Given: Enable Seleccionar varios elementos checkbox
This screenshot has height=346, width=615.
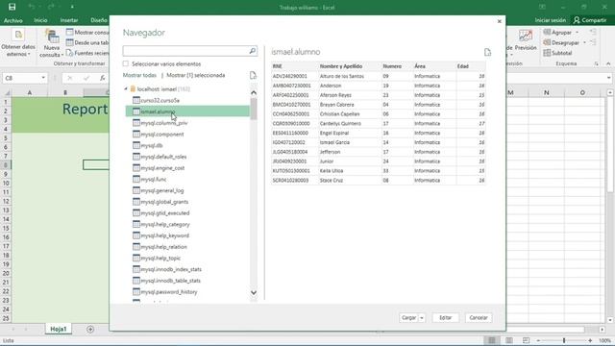Looking at the screenshot, I should tap(126, 63).
